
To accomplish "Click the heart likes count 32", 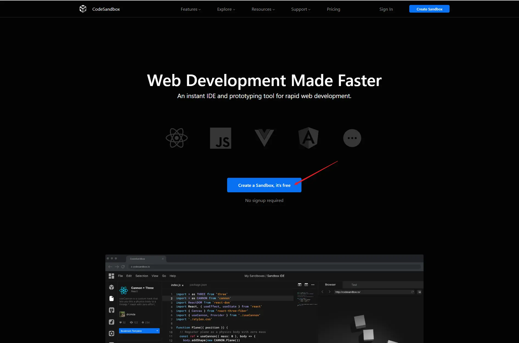I will tap(122, 322).
